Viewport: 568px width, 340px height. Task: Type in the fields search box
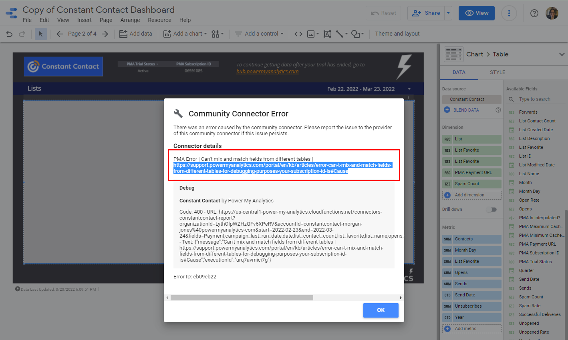[540, 99]
